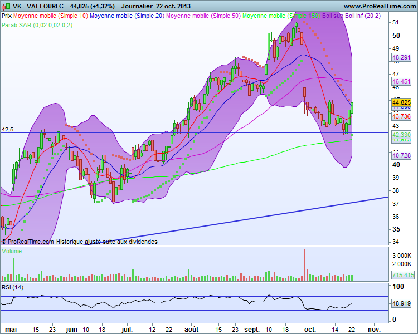Image resolution: width=418 pixels, height=334 pixels.
Task: Select Moyenne mobile (Simple 150) legend
Action: 281,16
